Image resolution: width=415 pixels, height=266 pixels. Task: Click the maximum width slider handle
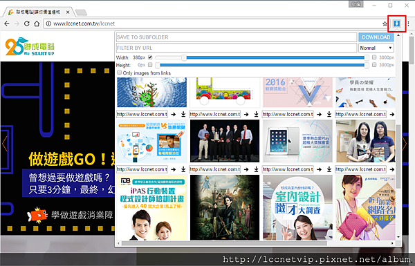click(x=367, y=57)
